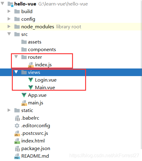The image size is (142, 161).
Task: Expand the config folder arrow
Action: point(9,19)
